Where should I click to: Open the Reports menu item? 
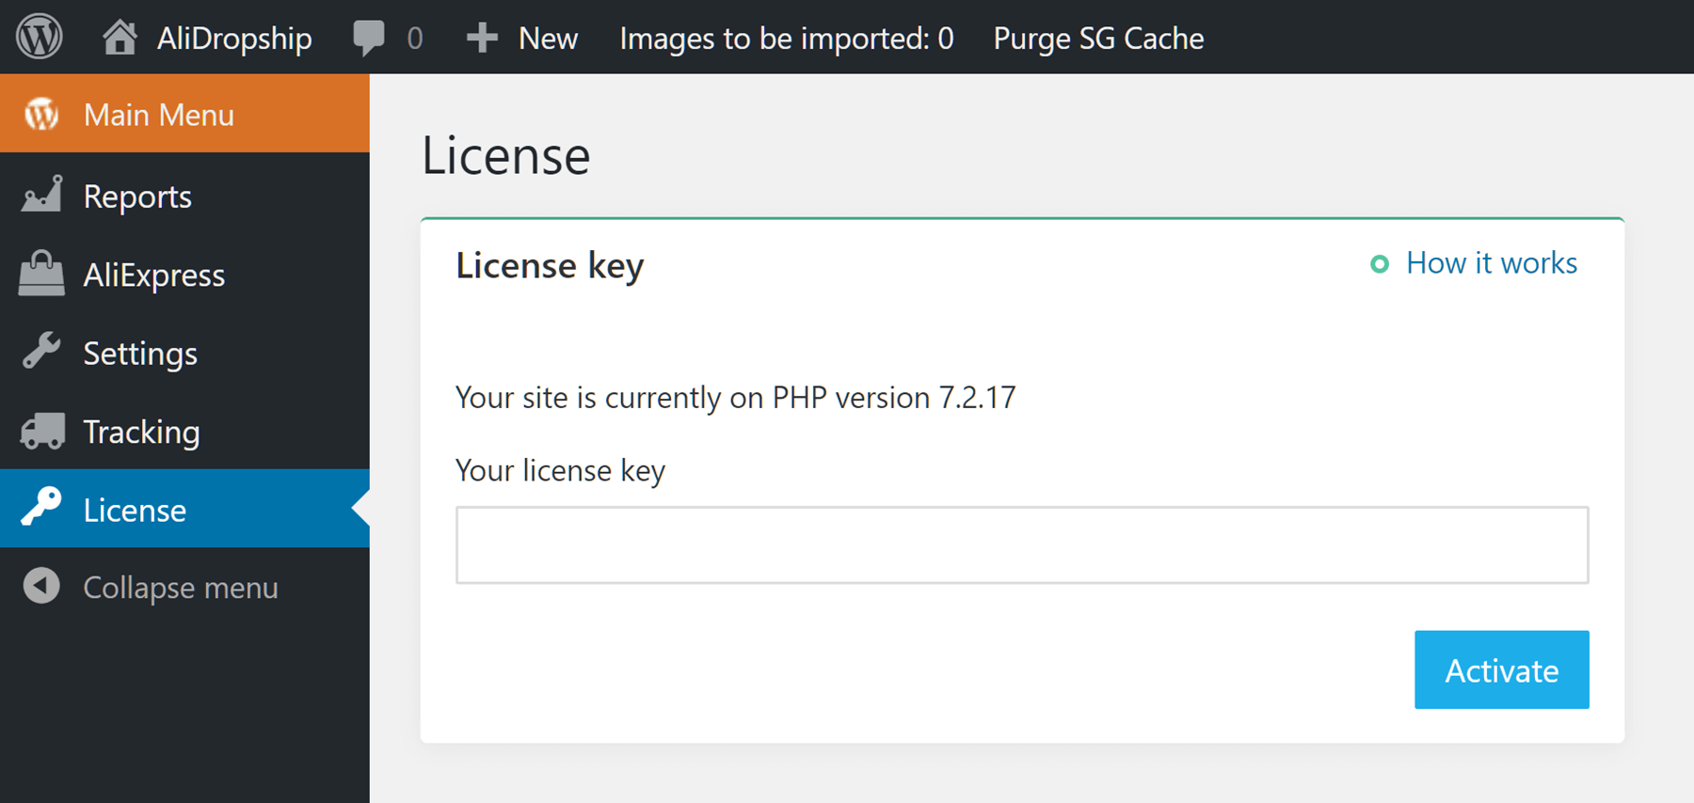click(x=137, y=197)
